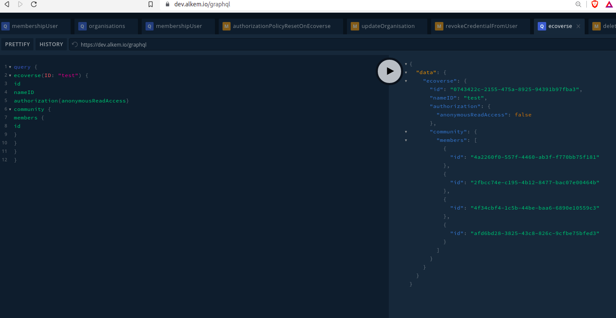
Task: Collapse the data object in the response
Action: click(x=406, y=72)
